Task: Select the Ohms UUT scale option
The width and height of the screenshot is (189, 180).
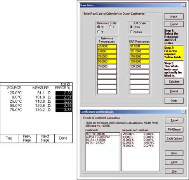Action: [131, 27]
